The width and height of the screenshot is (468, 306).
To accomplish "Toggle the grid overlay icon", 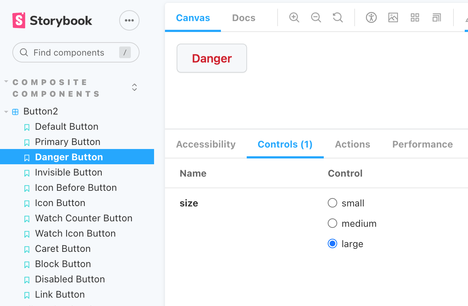I will tap(415, 17).
